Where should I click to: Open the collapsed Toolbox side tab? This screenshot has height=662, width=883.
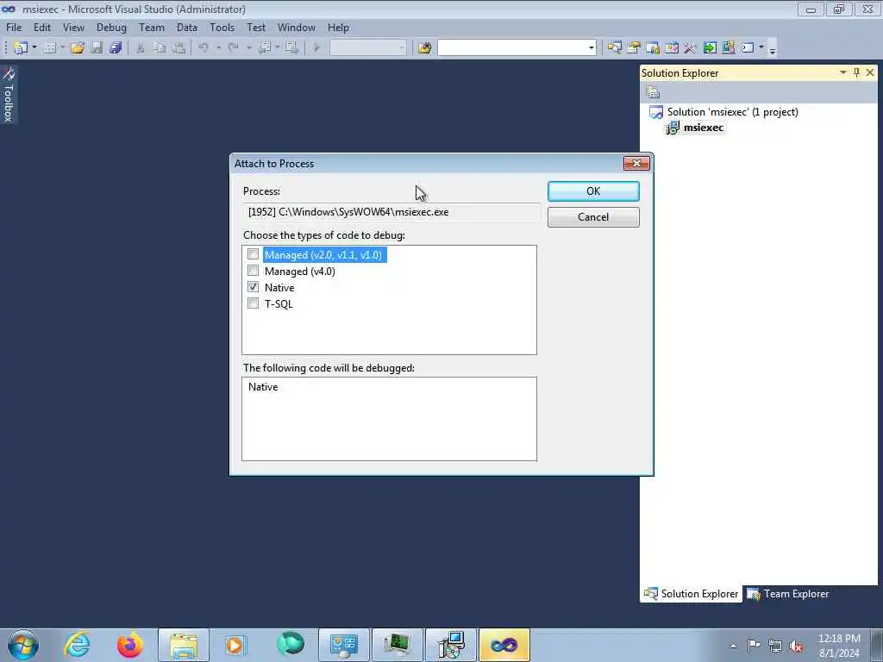coord(9,95)
